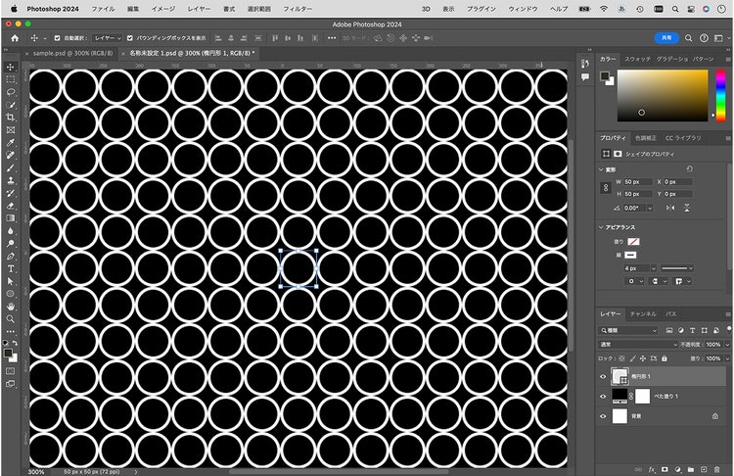Image resolution: width=734 pixels, height=476 pixels.
Task: Click the shape fill (塗り) swatch in Properties
Action: tap(633, 242)
